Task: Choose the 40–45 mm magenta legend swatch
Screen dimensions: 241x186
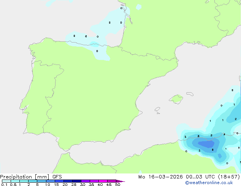Action: coord(103,181)
